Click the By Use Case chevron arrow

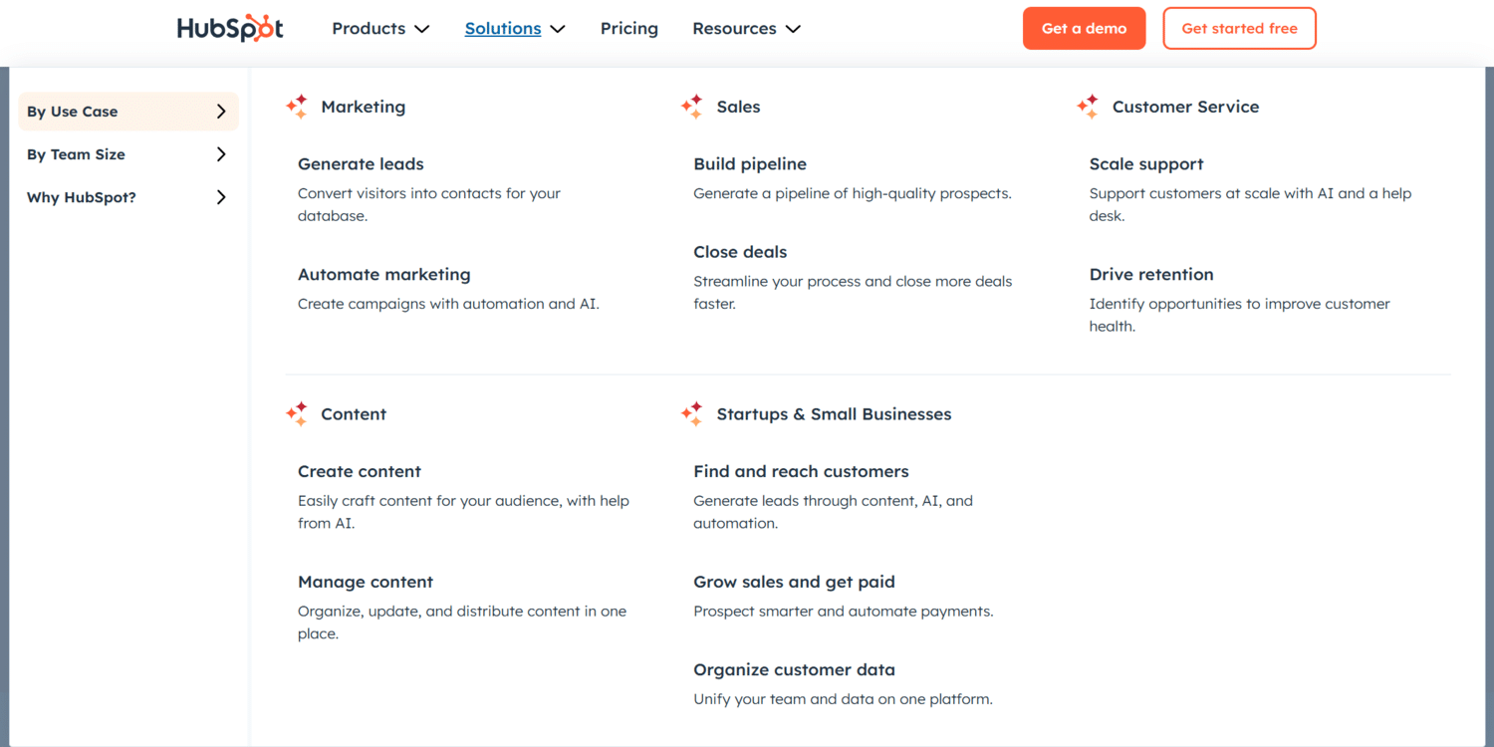pos(221,112)
